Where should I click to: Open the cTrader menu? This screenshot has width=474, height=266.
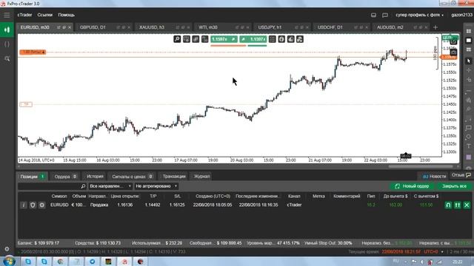(x=24, y=15)
